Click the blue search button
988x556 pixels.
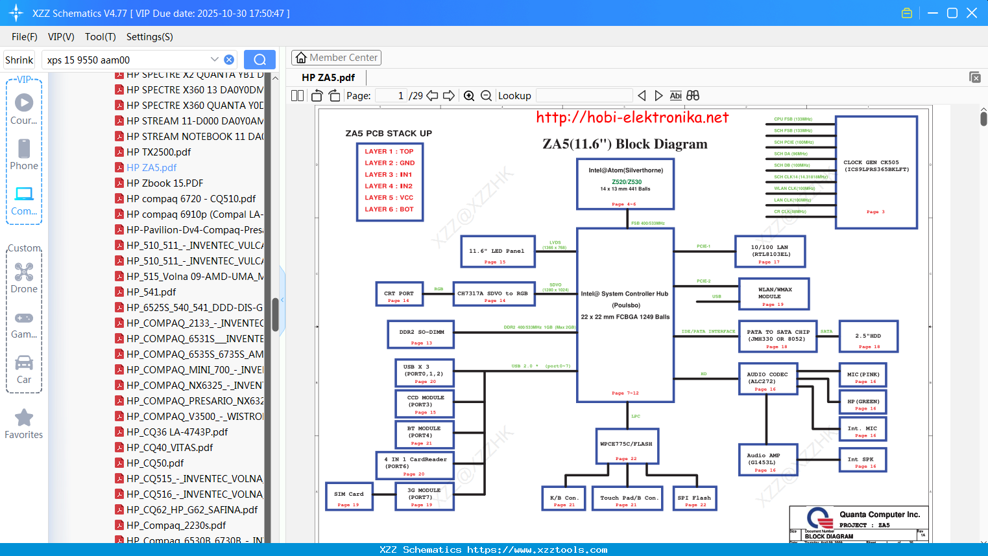[x=259, y=60]
